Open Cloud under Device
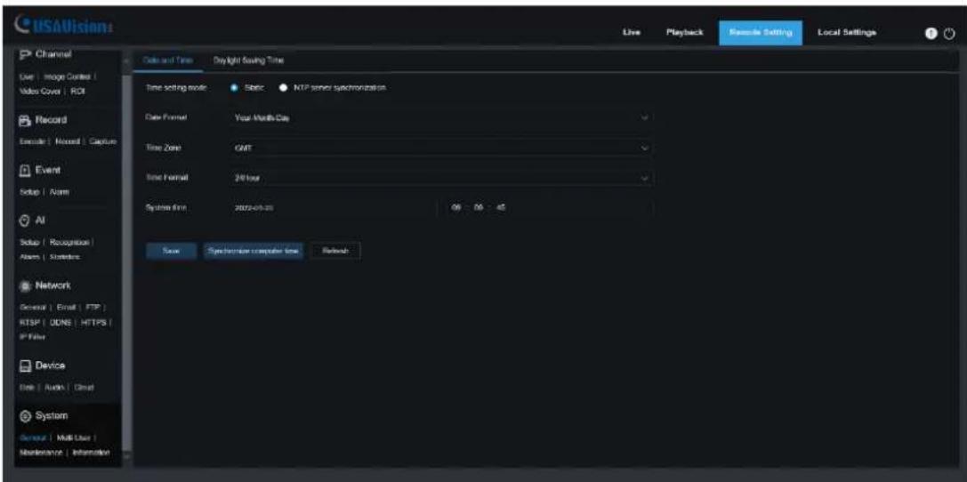Viewport: 967px width, 482px height. point(85,387)
